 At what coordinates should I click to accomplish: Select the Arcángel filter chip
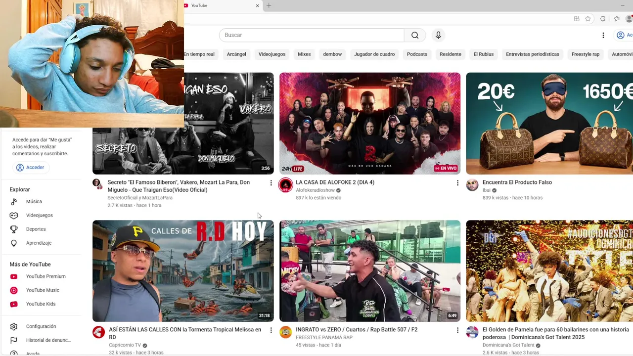(x=236, y=54)
